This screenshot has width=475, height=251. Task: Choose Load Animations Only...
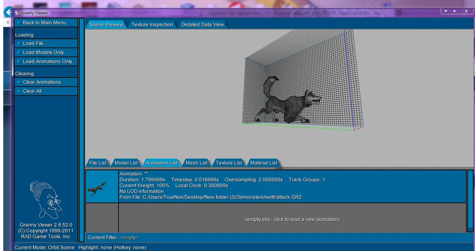[46, 61]
